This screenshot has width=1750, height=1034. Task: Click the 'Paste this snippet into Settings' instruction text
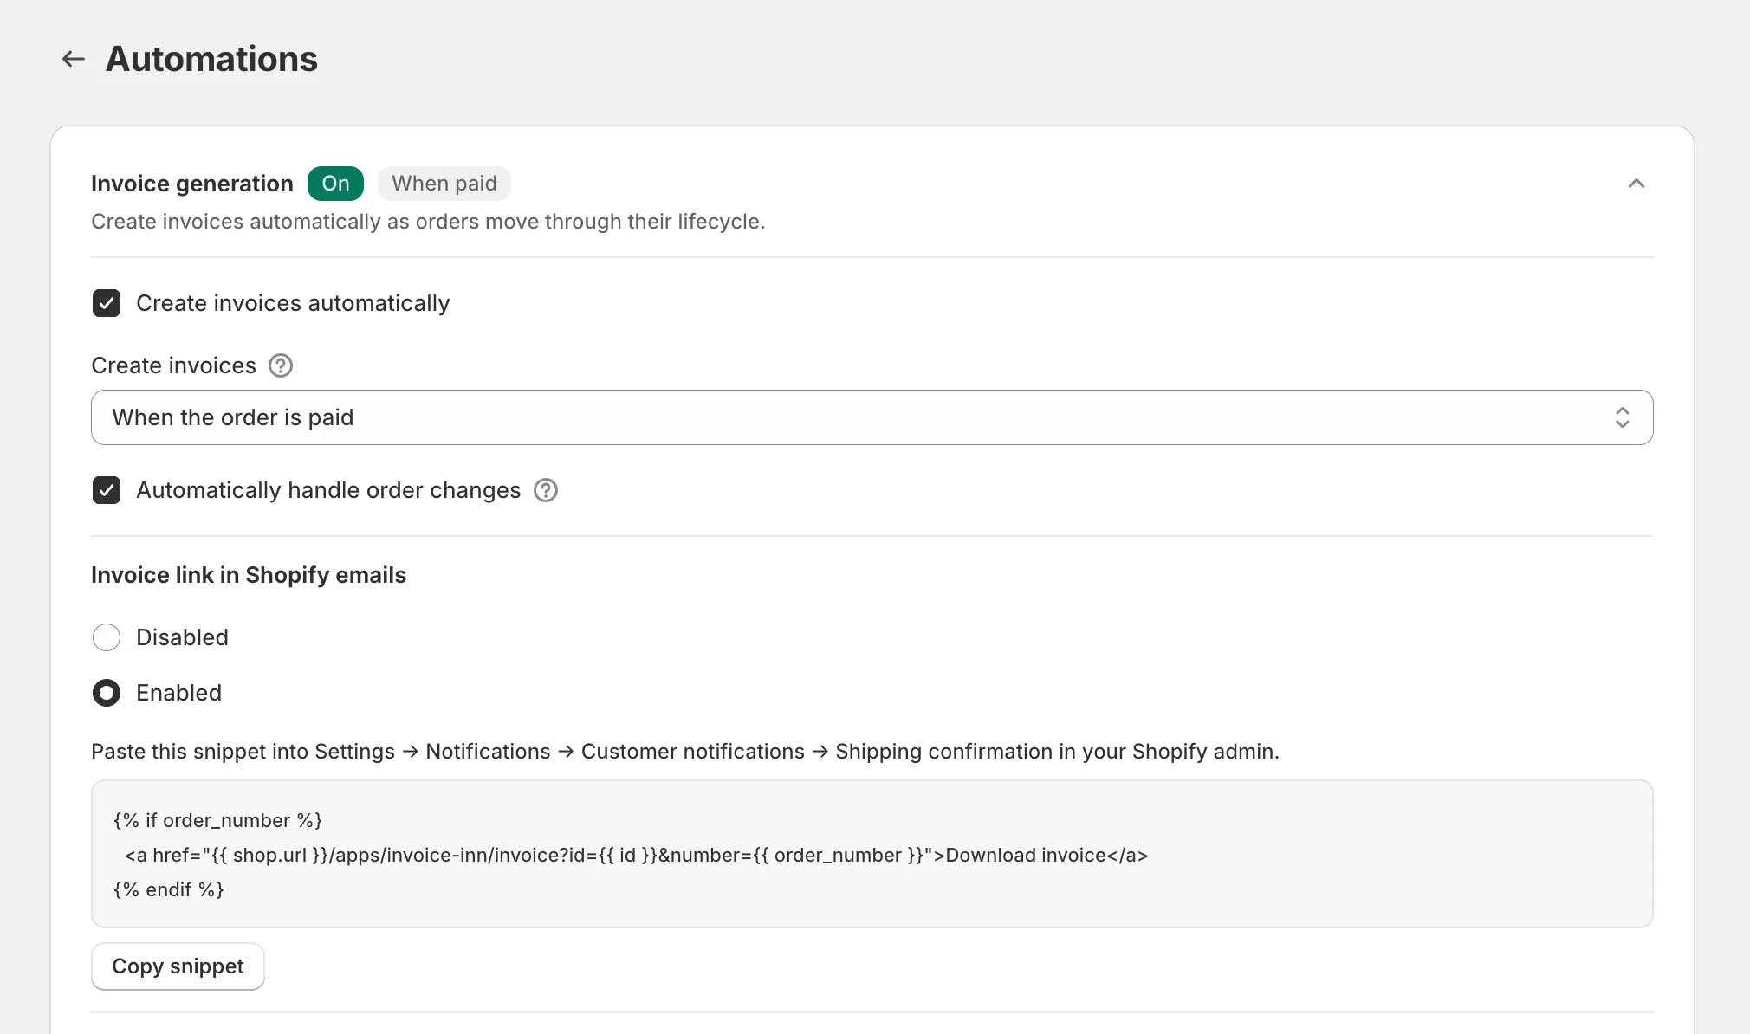tap(685, 752)
